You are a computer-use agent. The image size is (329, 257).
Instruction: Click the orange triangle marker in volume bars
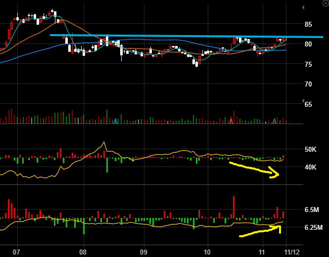[x=231, y=121]
